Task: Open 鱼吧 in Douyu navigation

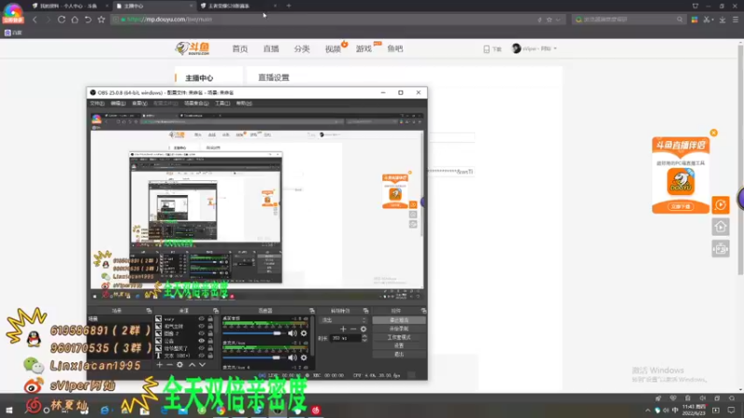Action: coord(394,49)
